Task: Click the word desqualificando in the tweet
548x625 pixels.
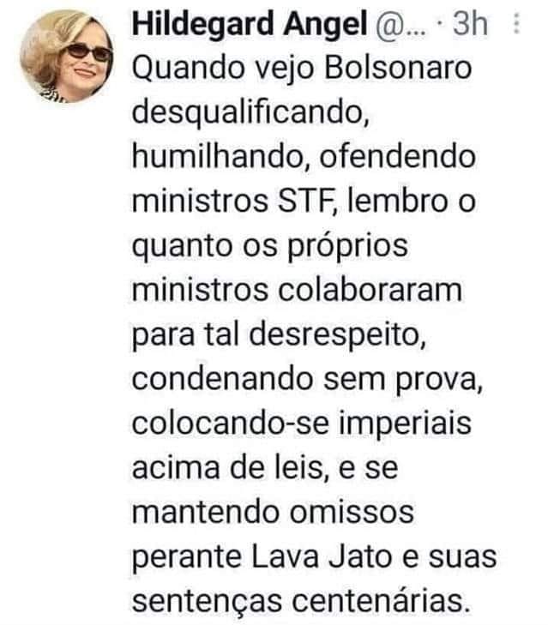Action: click(250, 114)
